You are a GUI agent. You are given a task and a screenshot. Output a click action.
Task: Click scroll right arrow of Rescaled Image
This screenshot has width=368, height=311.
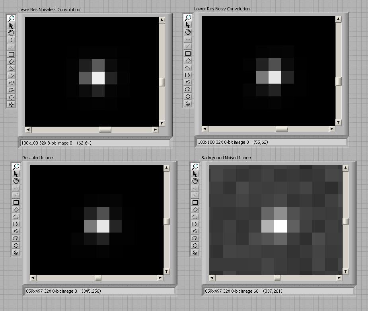pos(160,278)
